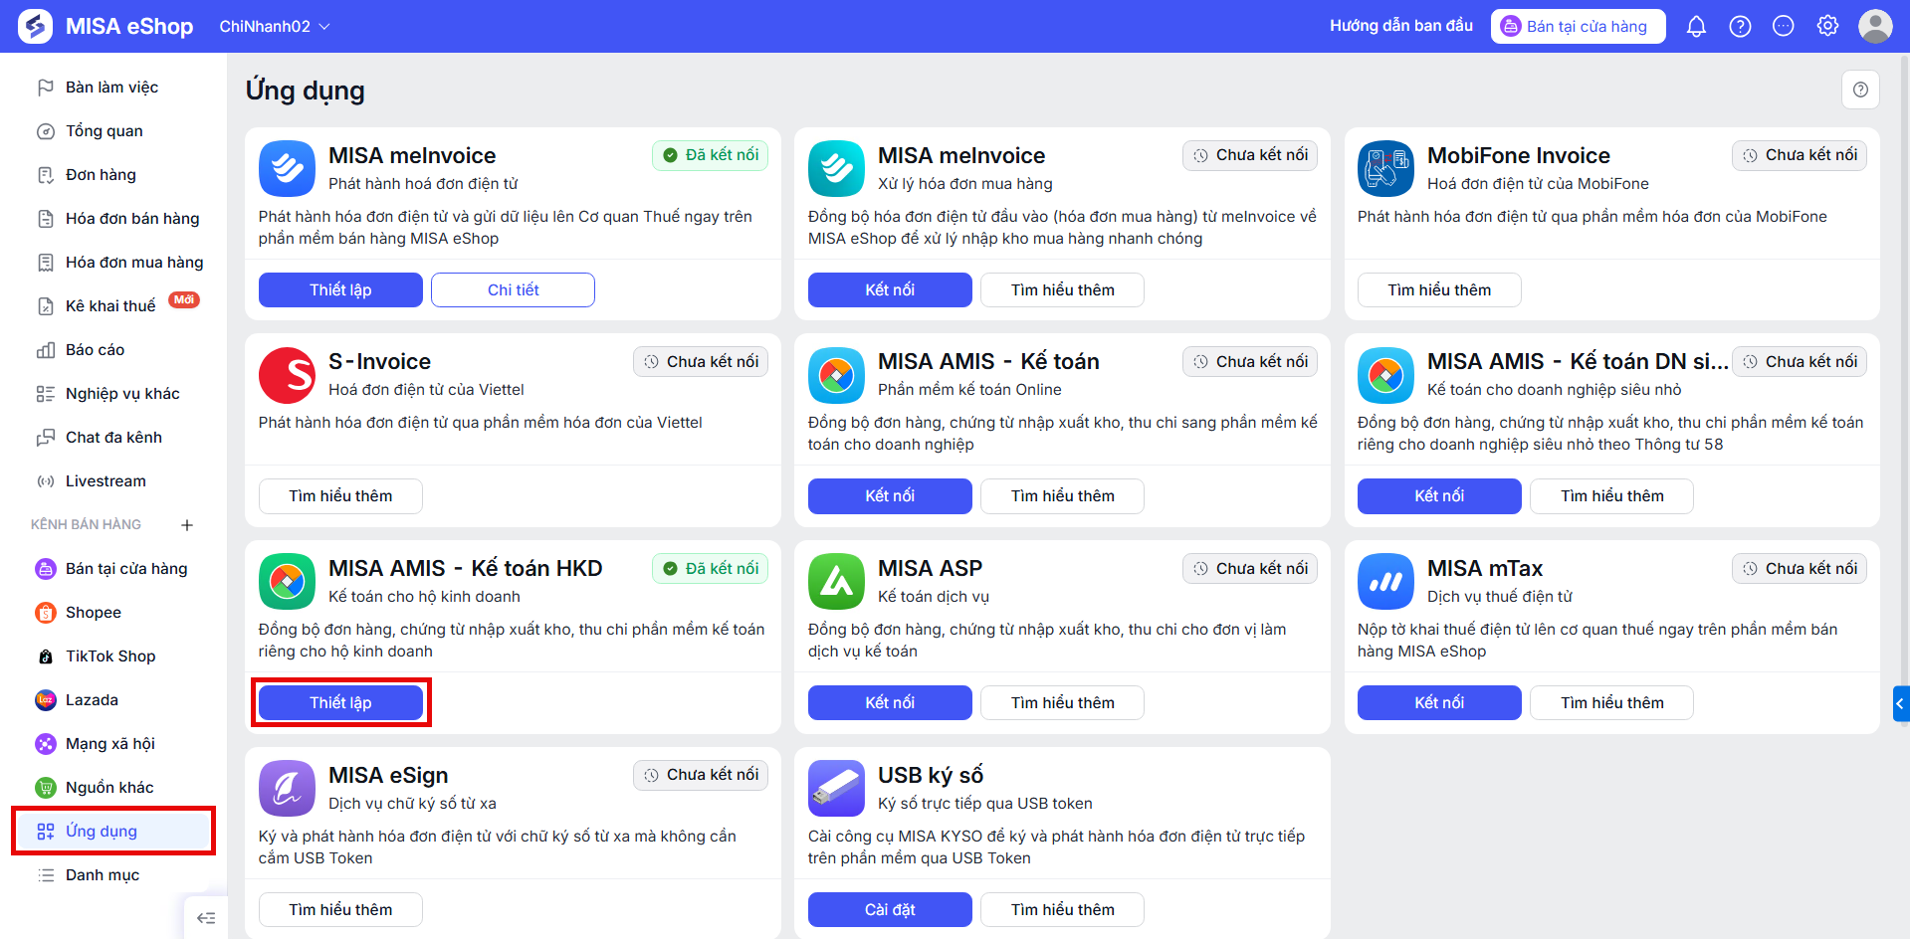Open Hóa đơn mua hàng in sidebar
This screenshot has width=1910, height=939.
click(113, 263)
